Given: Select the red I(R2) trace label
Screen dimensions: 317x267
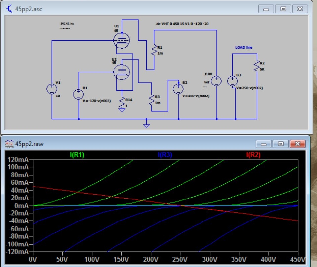Looking at the screenshot, I should point(253,155).
